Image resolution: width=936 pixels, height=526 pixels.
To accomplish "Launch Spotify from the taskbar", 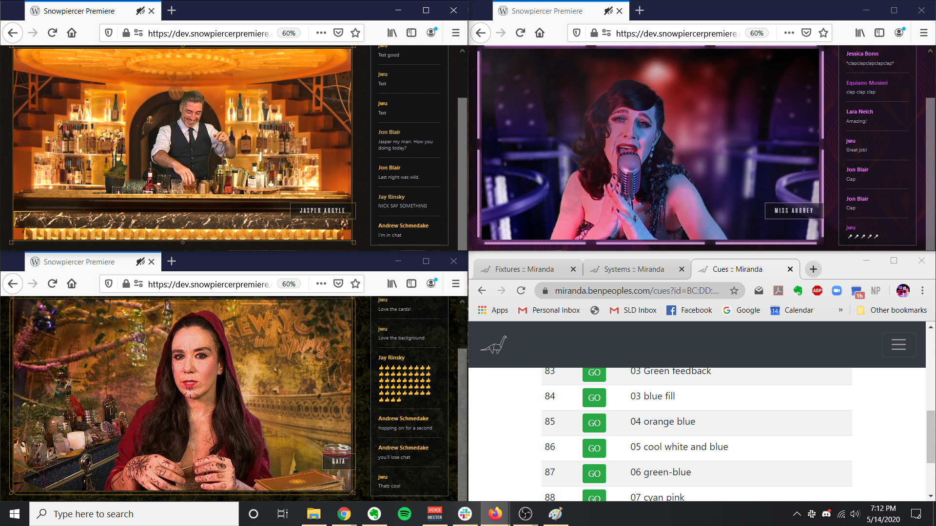I will point(404,514).
